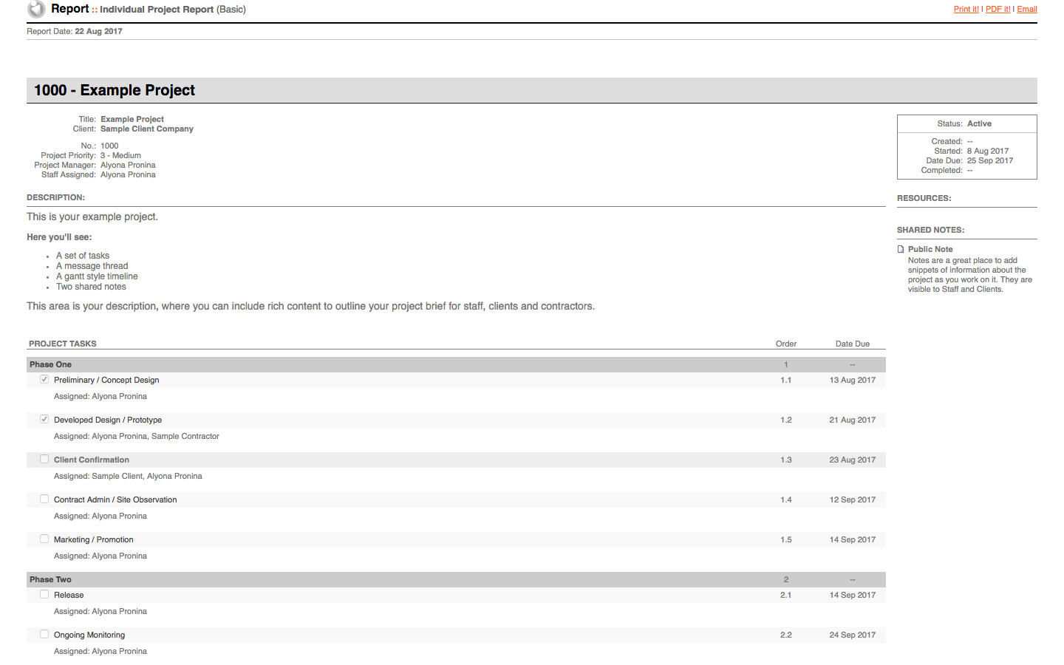The width and height of the screenshot is (1064, 665).
Task: Select the Phase One header row
Action: tap(456, 364)
